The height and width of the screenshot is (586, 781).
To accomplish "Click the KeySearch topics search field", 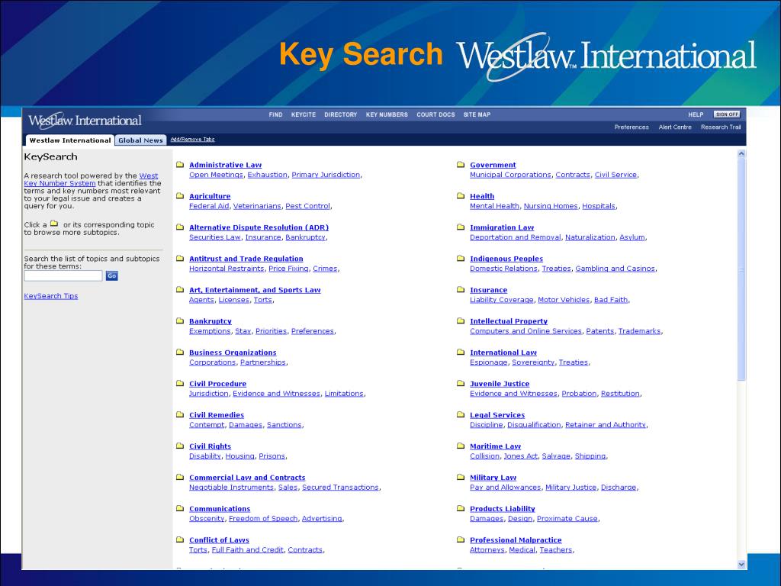I will pyautogui.click(x=63, y=275).
